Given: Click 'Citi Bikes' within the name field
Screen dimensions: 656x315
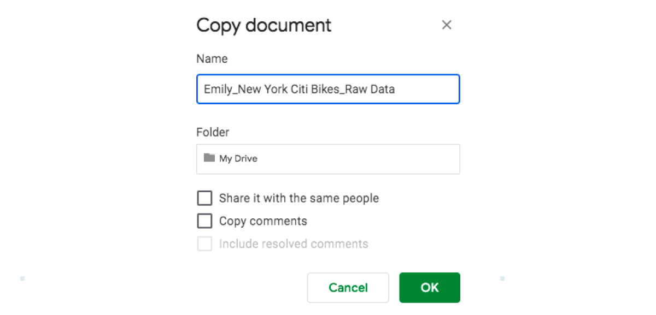Looking at the screenshot, I should pyautogui.click(x=310, y=89).
